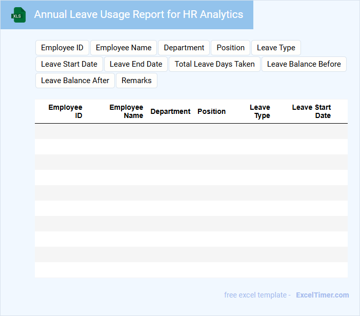Click the Employee Name column header

[x=127, y=111]
